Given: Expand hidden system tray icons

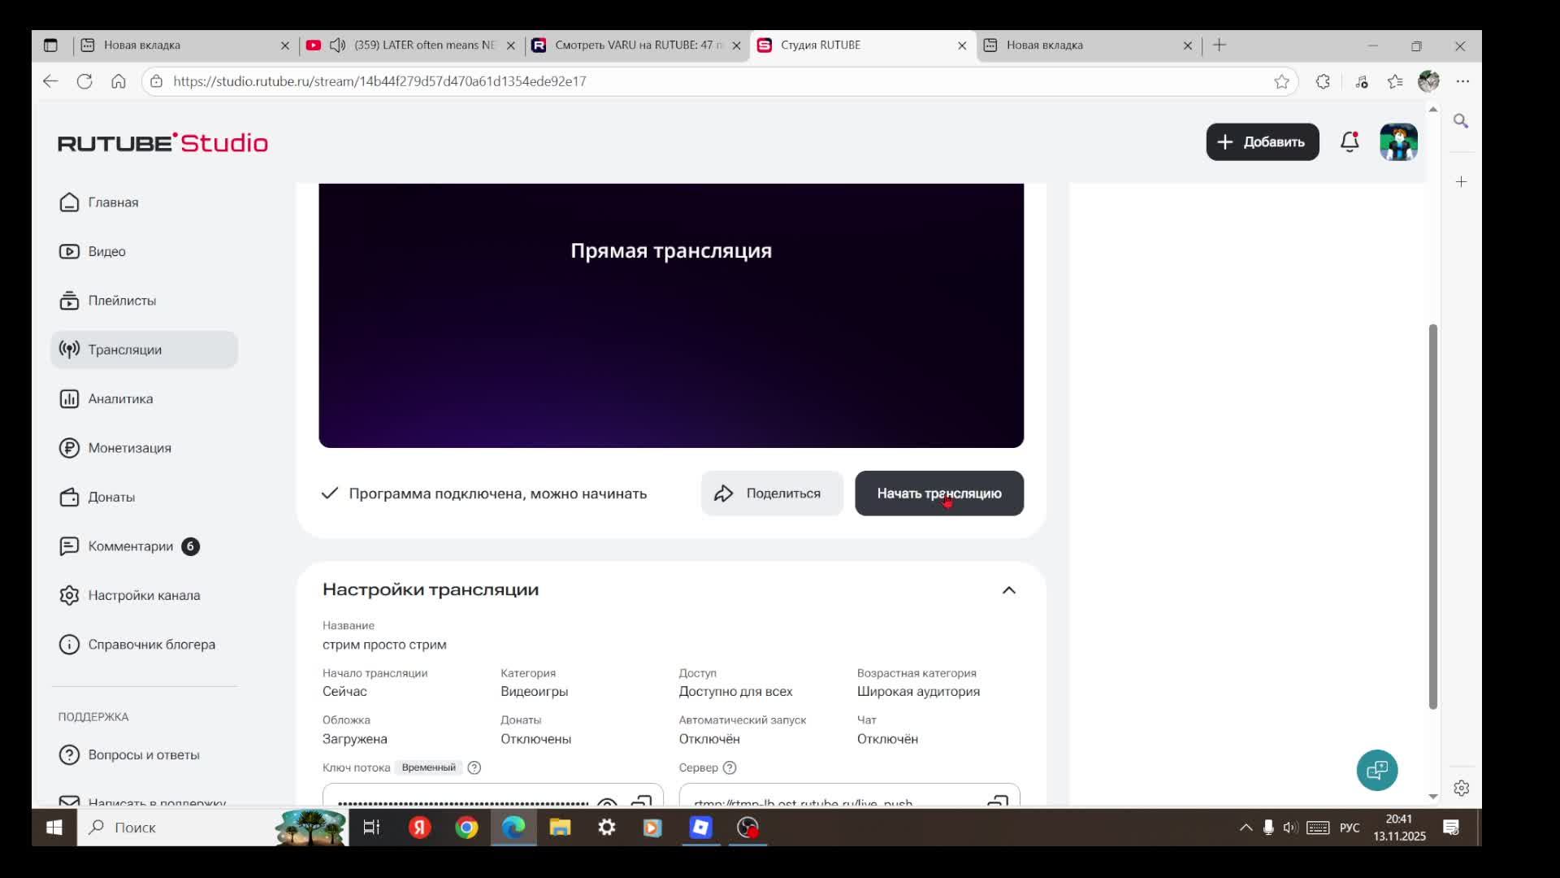Looking at the screenshot, I should pyautogui.click(x=1246, y=828).
